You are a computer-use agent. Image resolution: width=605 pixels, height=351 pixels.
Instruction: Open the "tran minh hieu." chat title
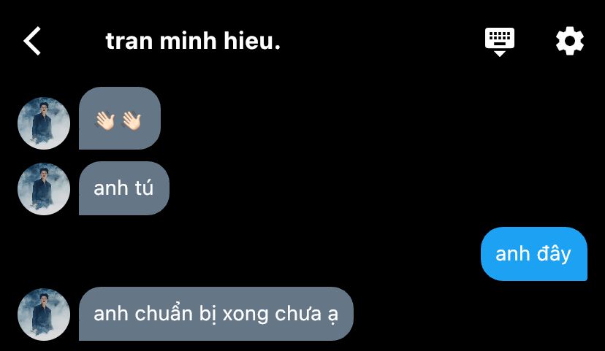coord(193,41)
